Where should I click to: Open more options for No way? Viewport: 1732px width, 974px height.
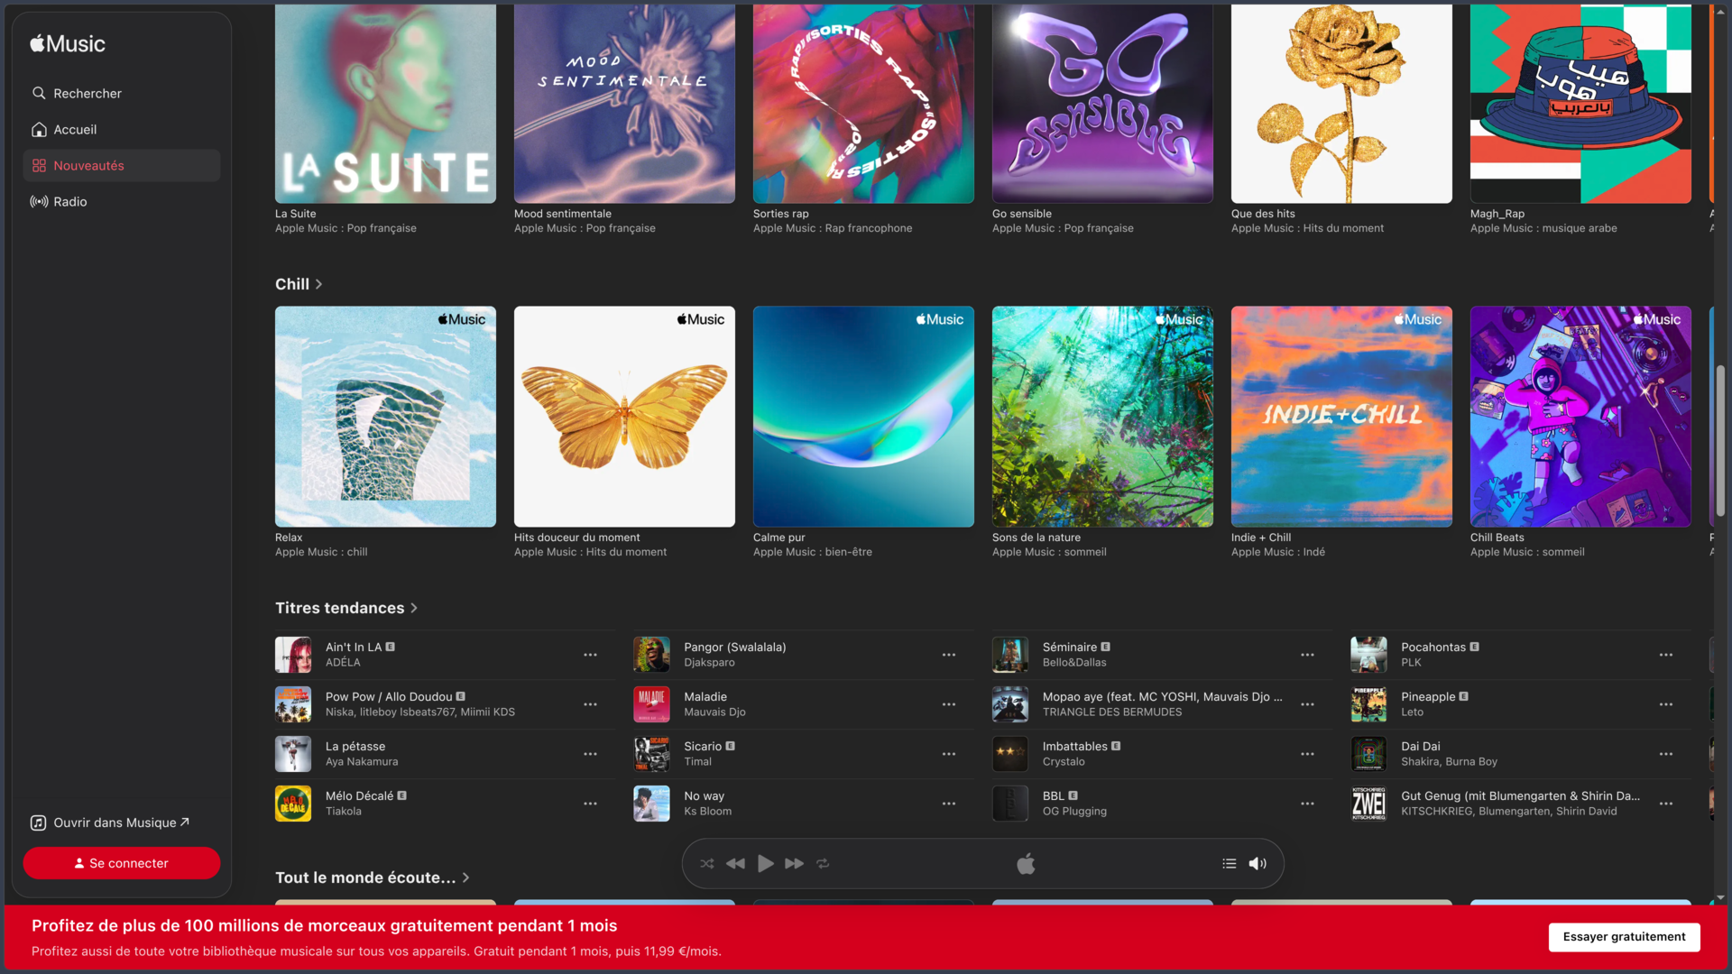pos(949,804)
